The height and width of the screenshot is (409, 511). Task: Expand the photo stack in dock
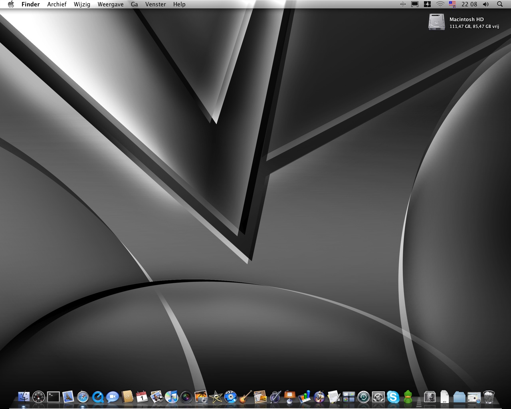tap(430, 397)
